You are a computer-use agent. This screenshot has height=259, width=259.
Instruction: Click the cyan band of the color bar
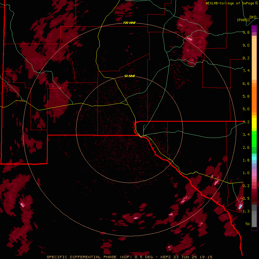(254, 158)
